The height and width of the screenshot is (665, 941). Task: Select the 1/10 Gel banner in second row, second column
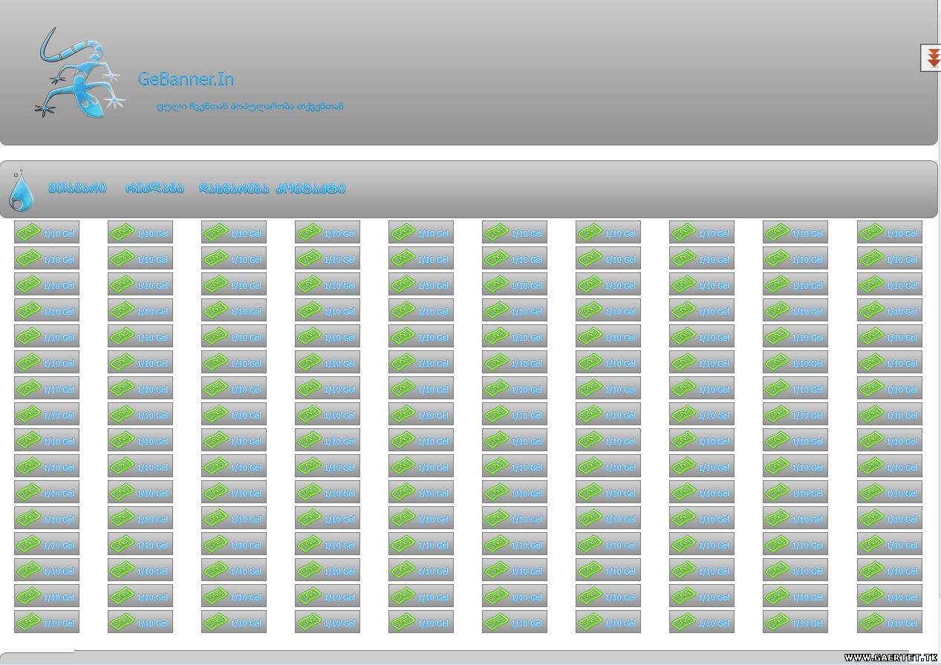140,259
